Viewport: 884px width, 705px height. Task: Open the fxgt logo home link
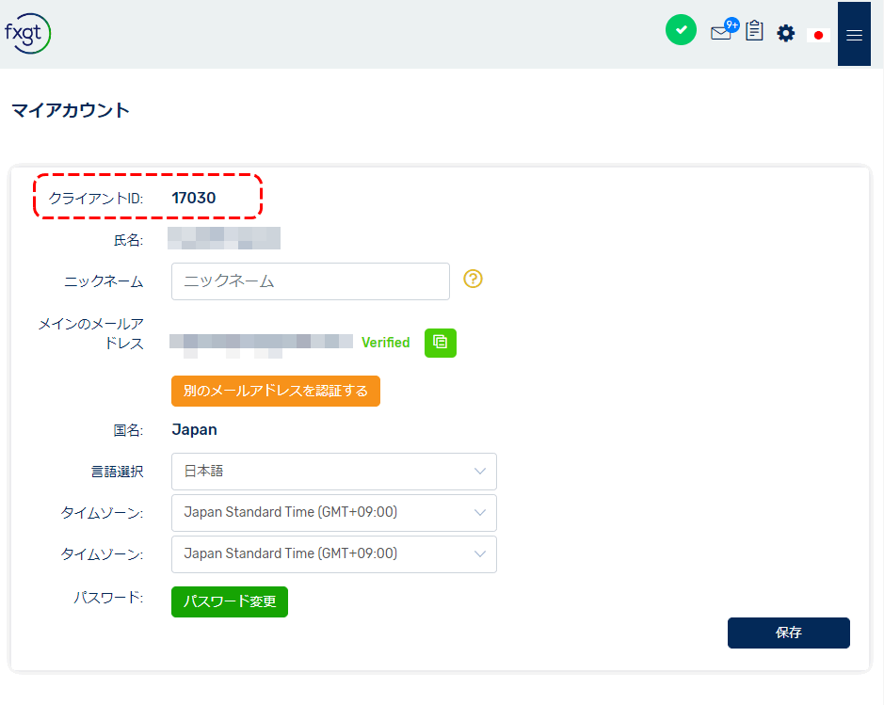click(27, 33)
